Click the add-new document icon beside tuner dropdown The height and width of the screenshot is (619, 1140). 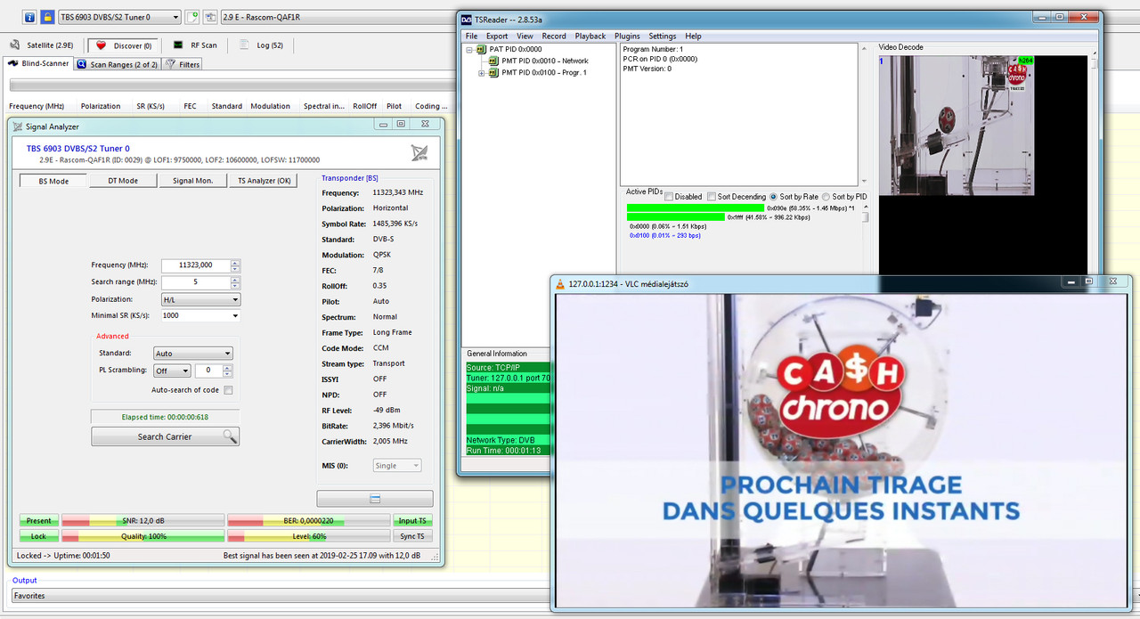[x=193, y=17]
